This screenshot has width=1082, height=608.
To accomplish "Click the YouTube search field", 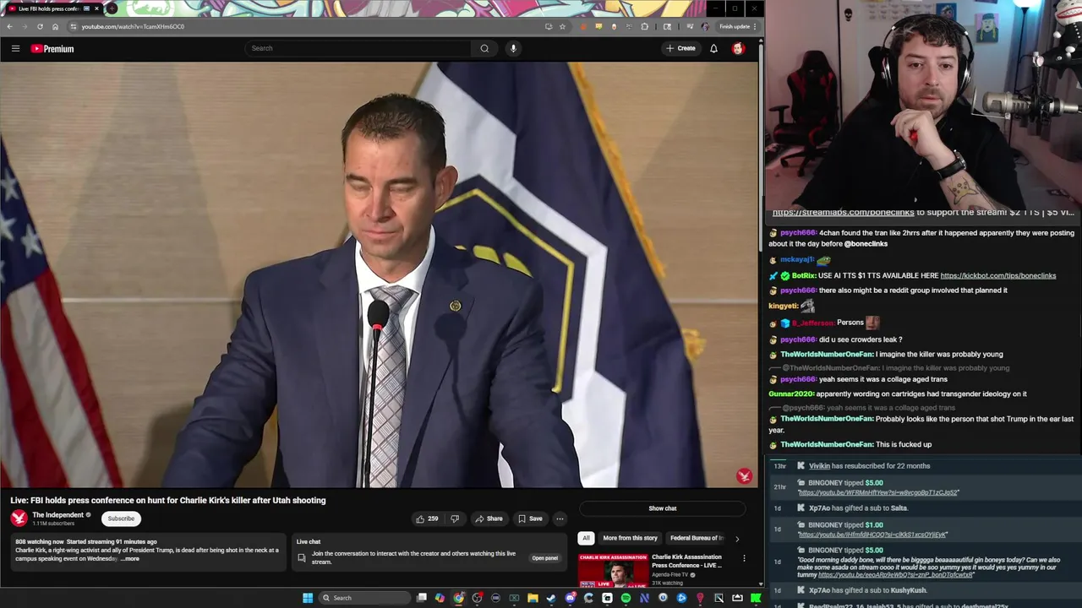I will [358, 48].
